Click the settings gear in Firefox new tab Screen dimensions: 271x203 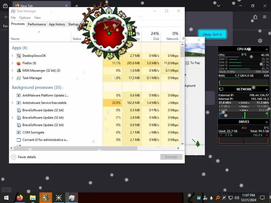pos(260,41)
